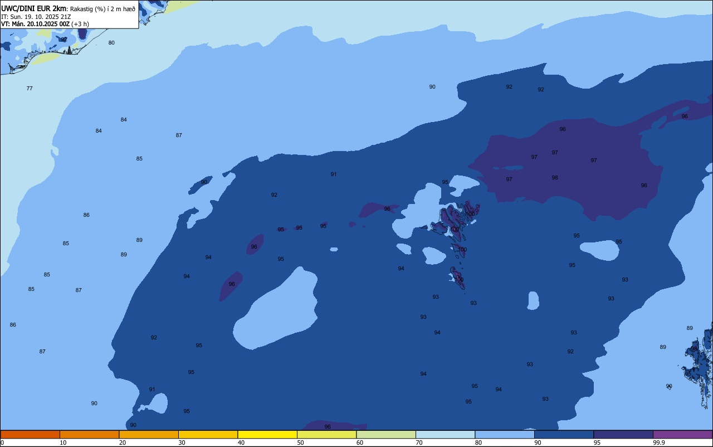Click the '95' tick label on the legend bar

click(597, 443)
